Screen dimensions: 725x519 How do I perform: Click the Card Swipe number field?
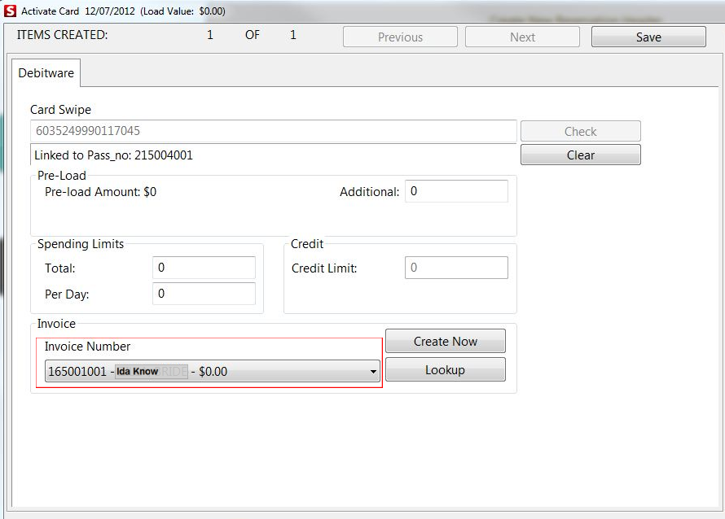pos(273,131)
